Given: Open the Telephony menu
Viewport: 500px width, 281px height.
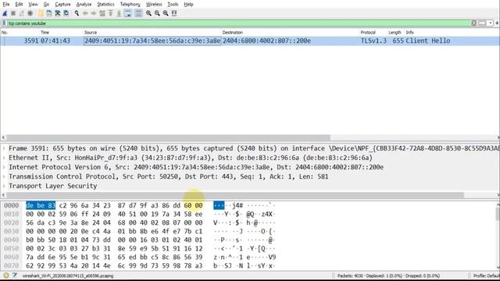Looking at the screenshot, I should 130,4.
